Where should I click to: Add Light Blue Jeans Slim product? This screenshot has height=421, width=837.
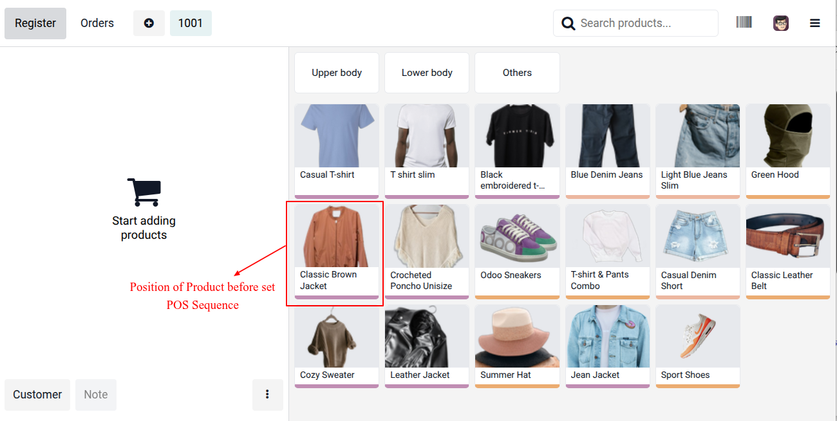[698, 151]
